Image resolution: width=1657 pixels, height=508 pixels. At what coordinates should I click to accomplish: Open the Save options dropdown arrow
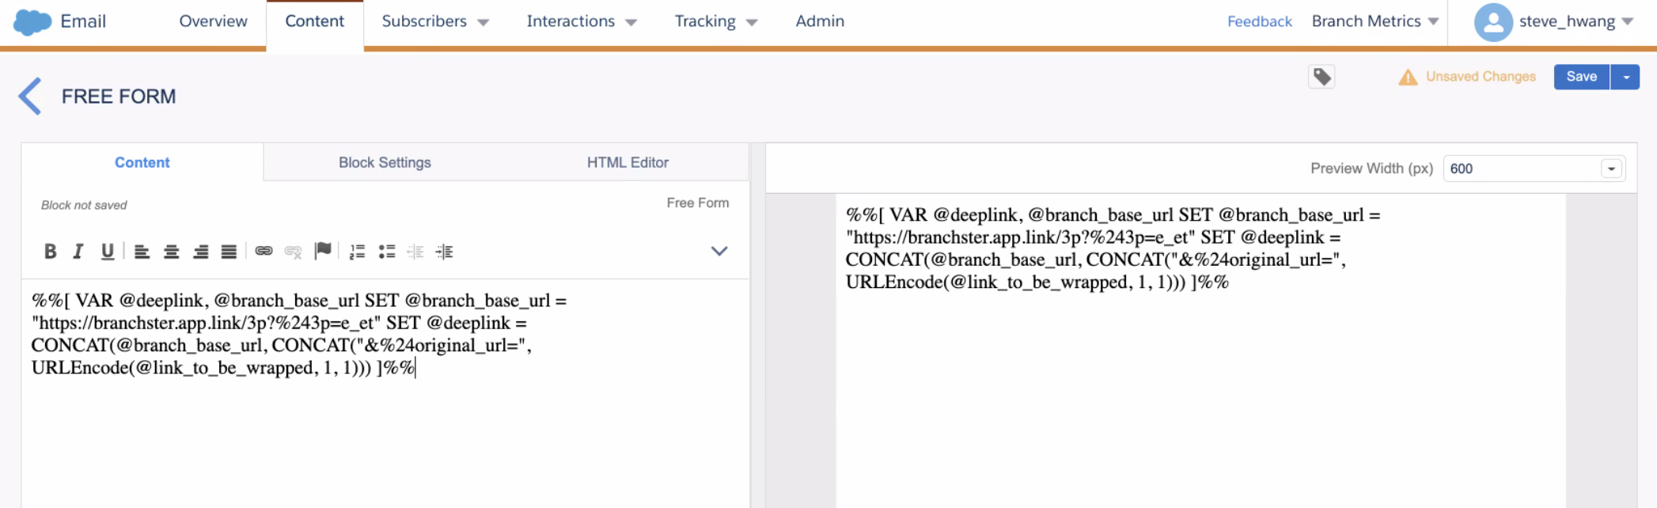[x=1625, y=77]
